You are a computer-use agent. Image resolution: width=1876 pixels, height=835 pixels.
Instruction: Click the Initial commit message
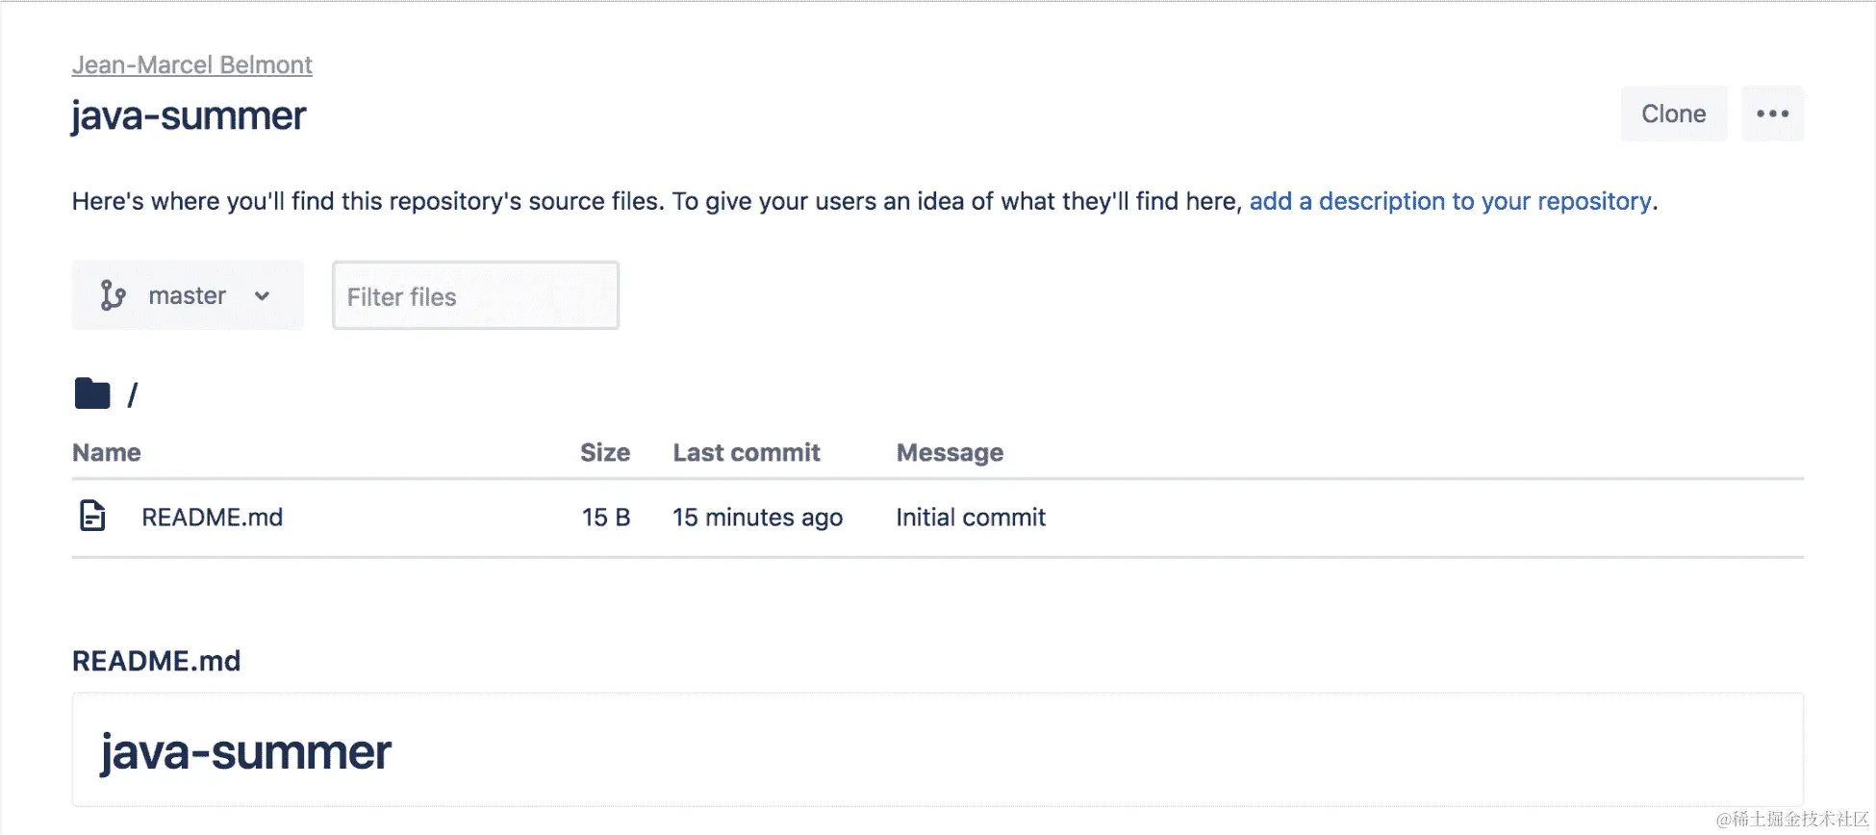[x=970, y=518]
